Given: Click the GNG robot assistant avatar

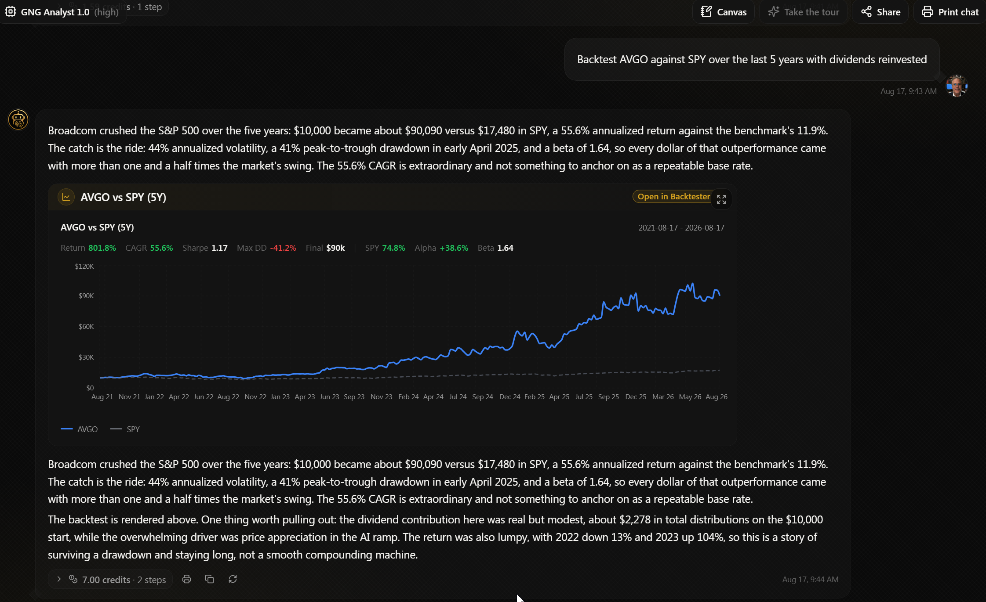Looking at the screenshot, I should (18, 119).
